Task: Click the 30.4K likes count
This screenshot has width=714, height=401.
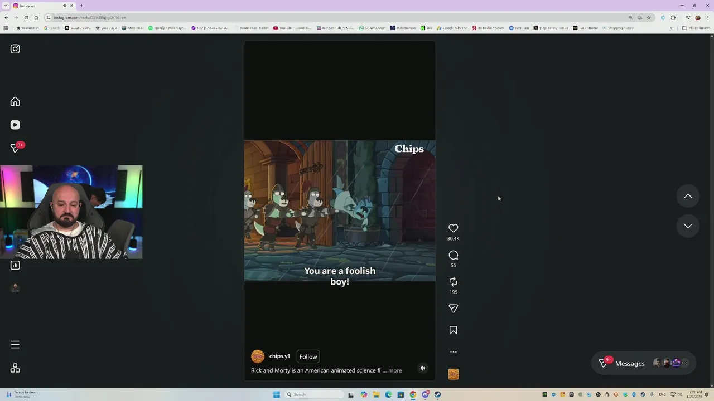Action: (454, 239)
